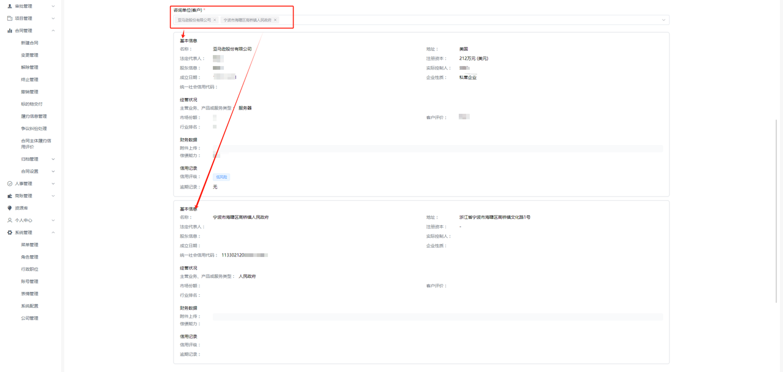Image resolution: width=783 pixels, height=372 pixels.
Task: Click the 审批管理 person icon in sidebar
Action: [10, 6]
